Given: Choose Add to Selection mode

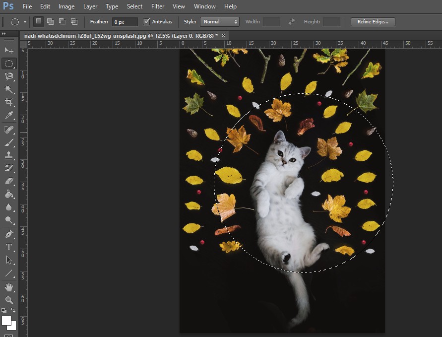Looking at the screenshot, I should point(51,22).
